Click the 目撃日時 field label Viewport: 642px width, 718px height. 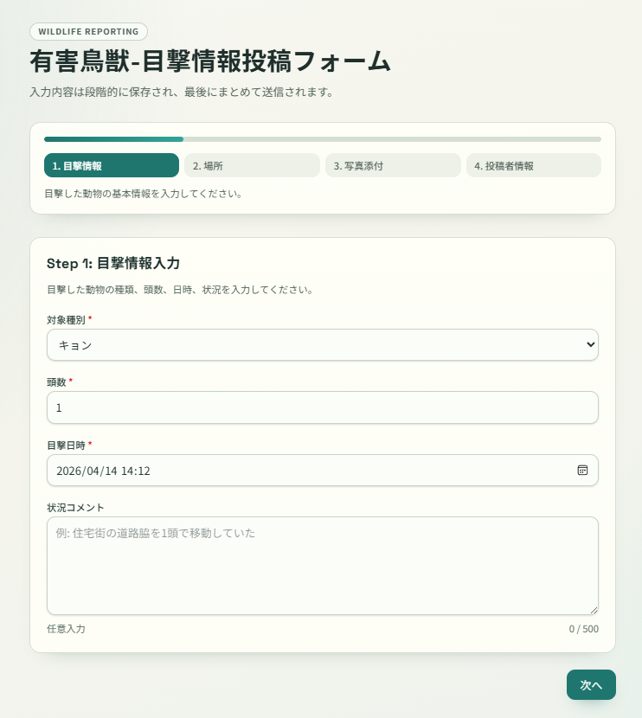66,445
